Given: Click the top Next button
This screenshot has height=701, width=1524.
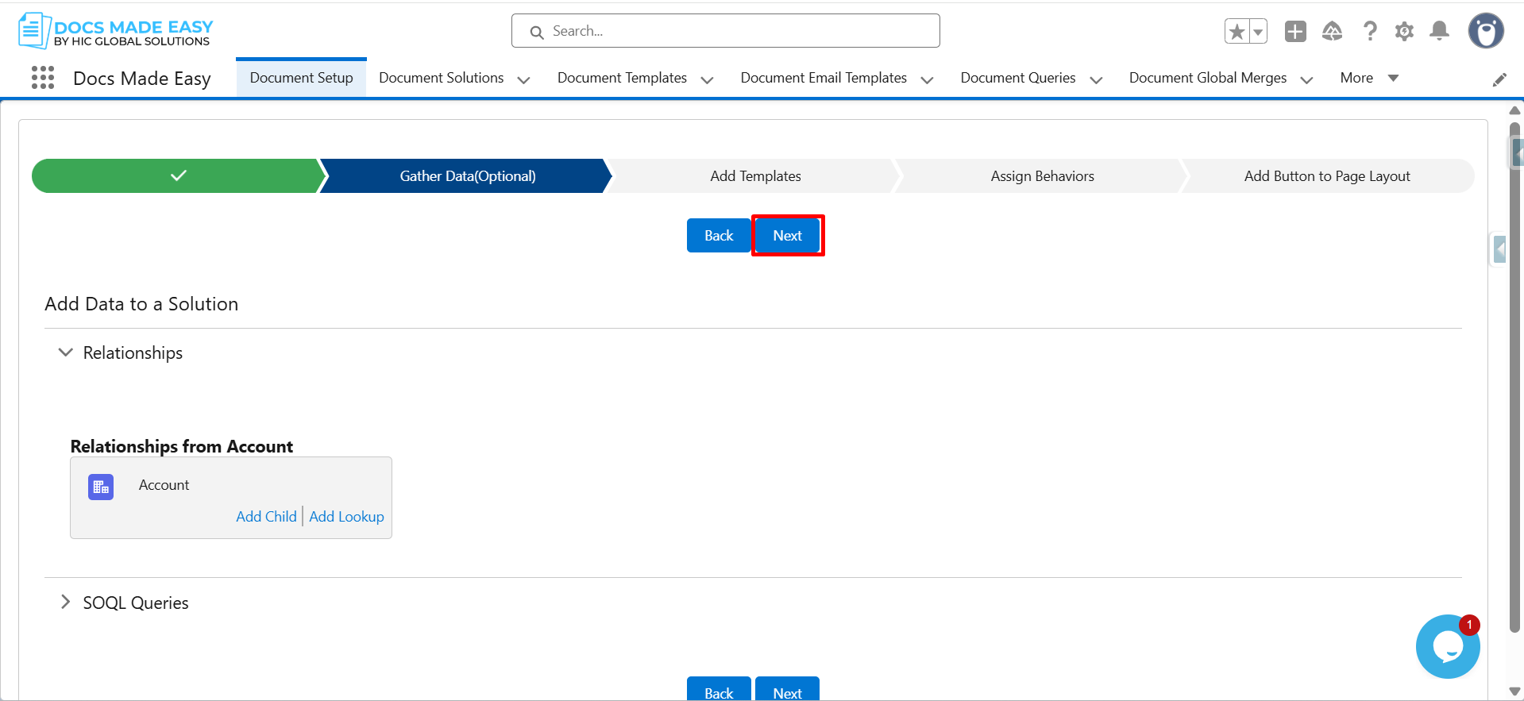Looking at the screenshot, I should pyautogui.click(x=787, y=236).
